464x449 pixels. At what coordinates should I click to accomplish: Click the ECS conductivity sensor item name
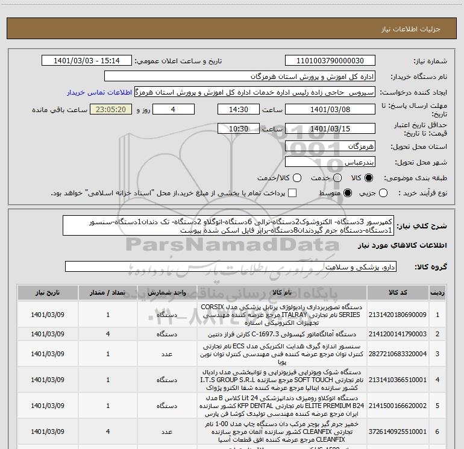282,354
